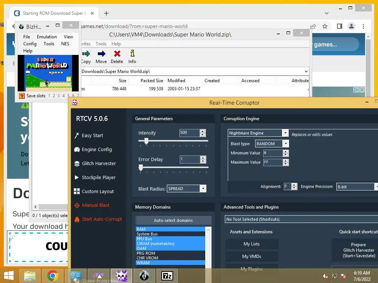This screenshot has height=283, width=378.
Task: Open My VMDs button
Action: 252,256
